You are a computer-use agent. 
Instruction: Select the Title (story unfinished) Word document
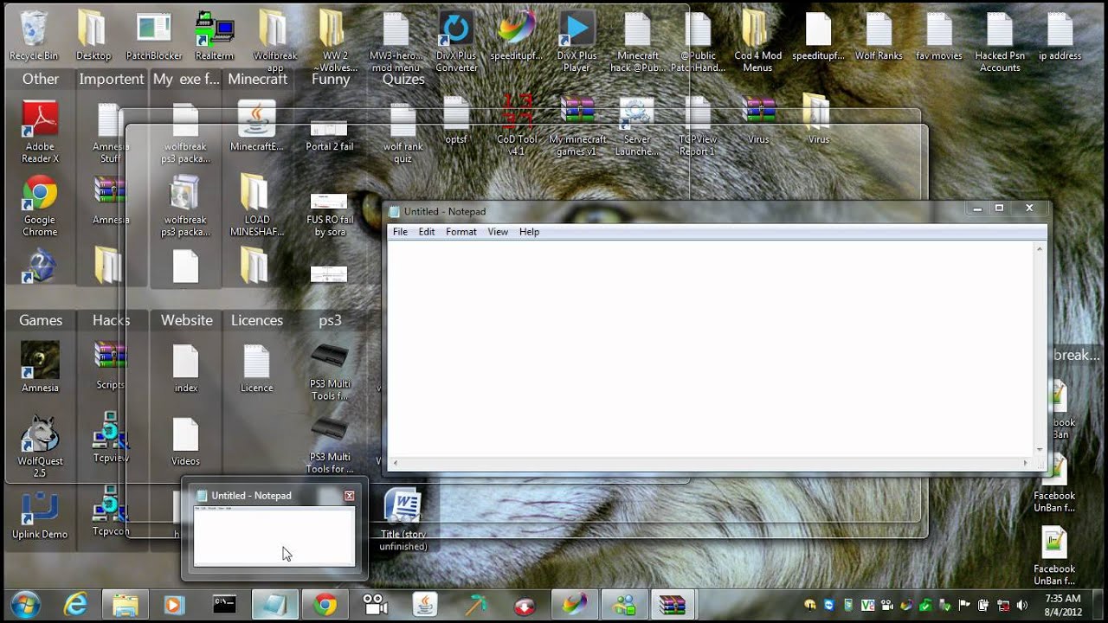pos(403,521)
